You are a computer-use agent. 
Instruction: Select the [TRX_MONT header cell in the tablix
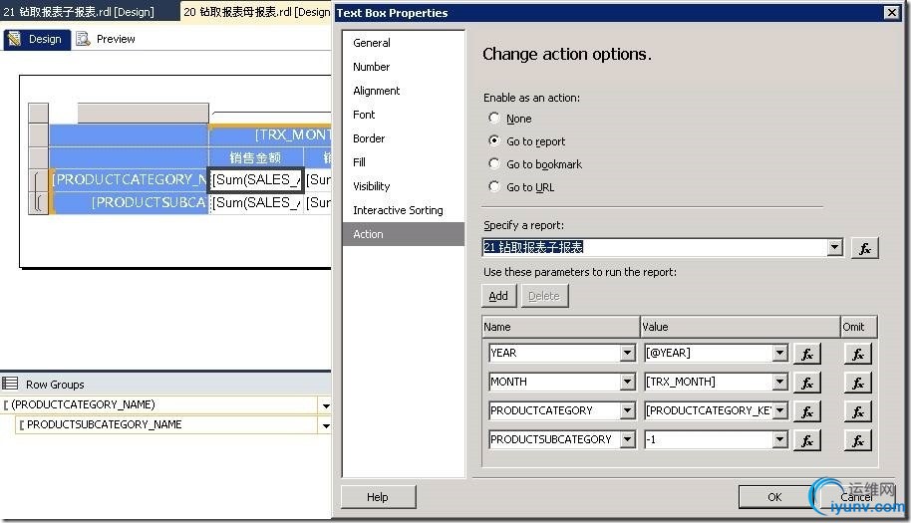tap(271, 134)
